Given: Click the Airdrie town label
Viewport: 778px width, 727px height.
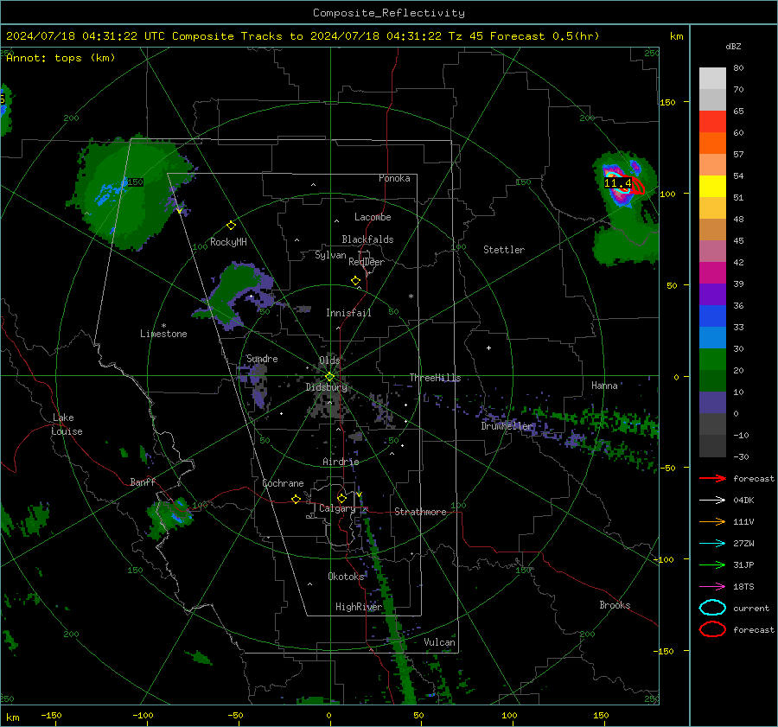Looking at the screenshot, I should (x=341, y=462).
